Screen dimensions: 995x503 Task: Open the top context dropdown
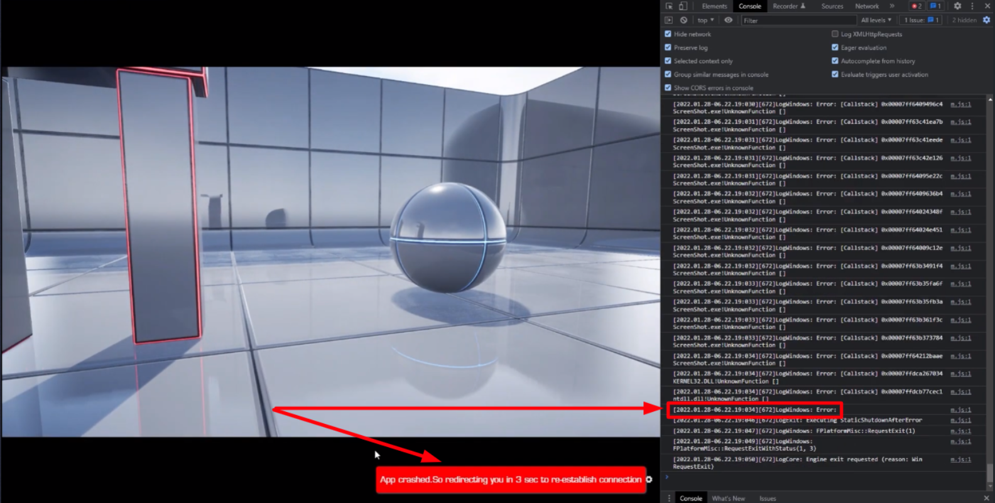pos(705,20)
